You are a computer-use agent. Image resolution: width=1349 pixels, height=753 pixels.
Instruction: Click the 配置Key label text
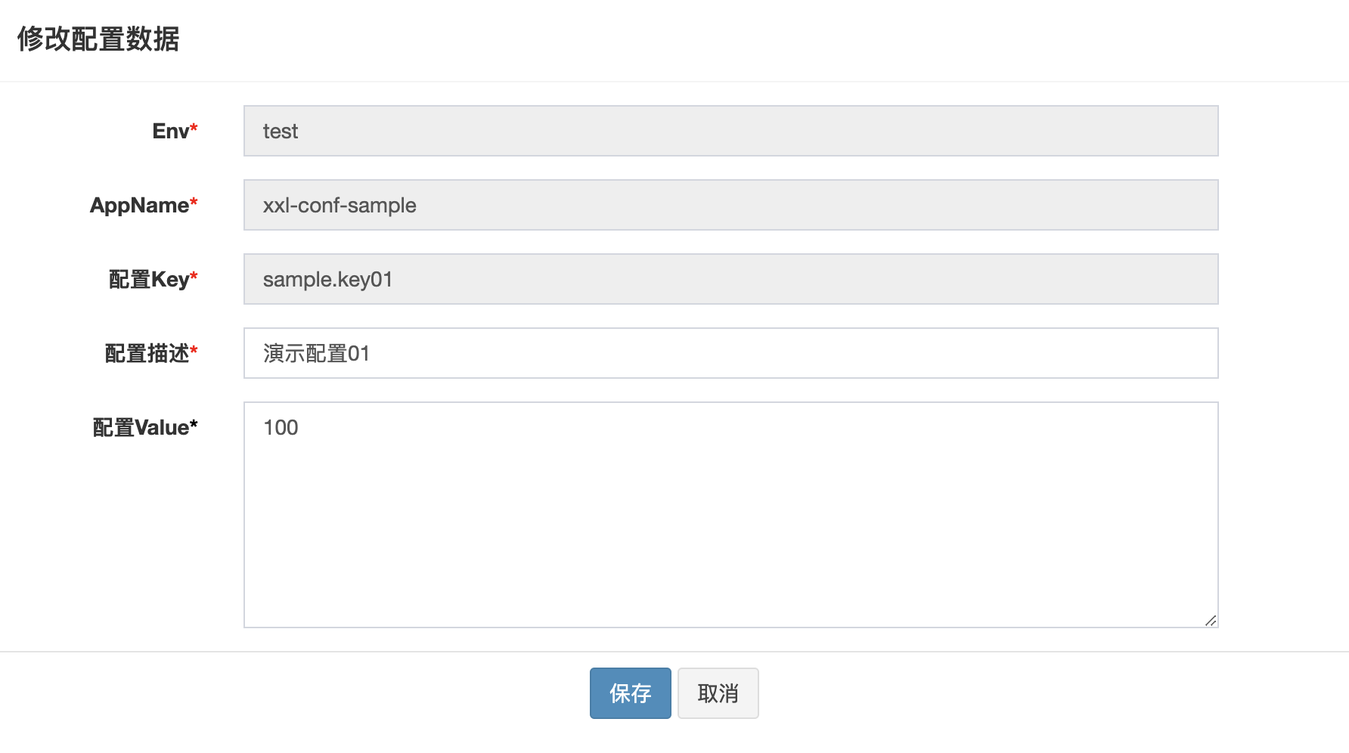coord(148,280)
